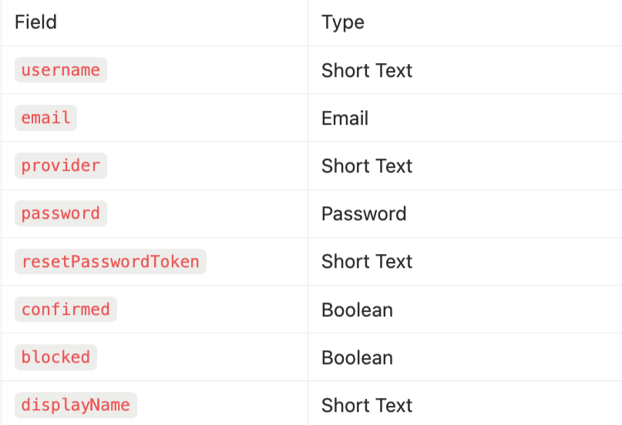Click the Type column header
Image resolution: width=622 pixels, height=425 pixels.
click(x=343, y=22)
